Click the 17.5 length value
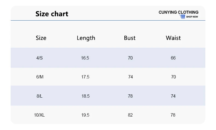Image resolution: width=216 pixels, height=130 pixels. [85, 77]
